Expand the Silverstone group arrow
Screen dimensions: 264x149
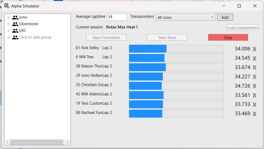point(9,24)
